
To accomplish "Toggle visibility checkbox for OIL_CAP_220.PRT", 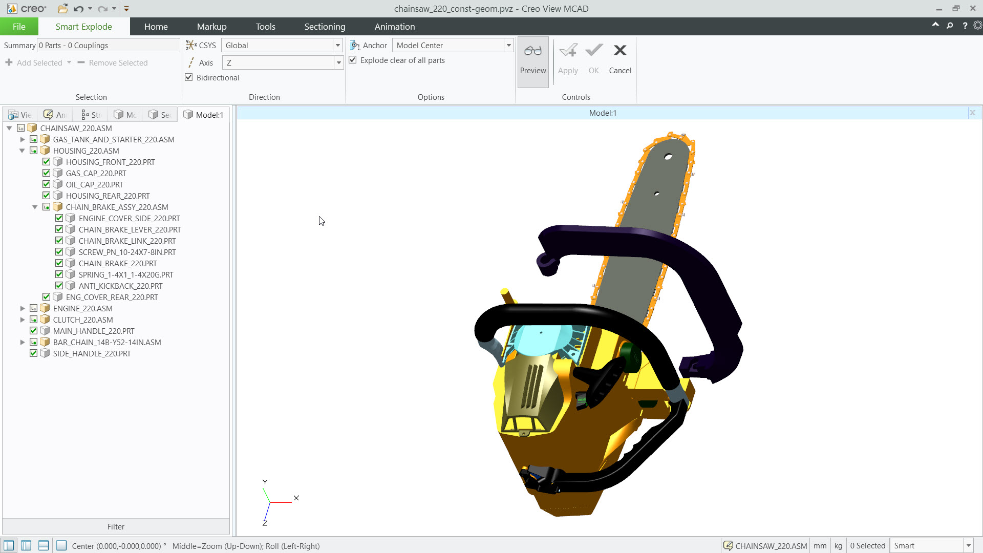I will (47, 184).
